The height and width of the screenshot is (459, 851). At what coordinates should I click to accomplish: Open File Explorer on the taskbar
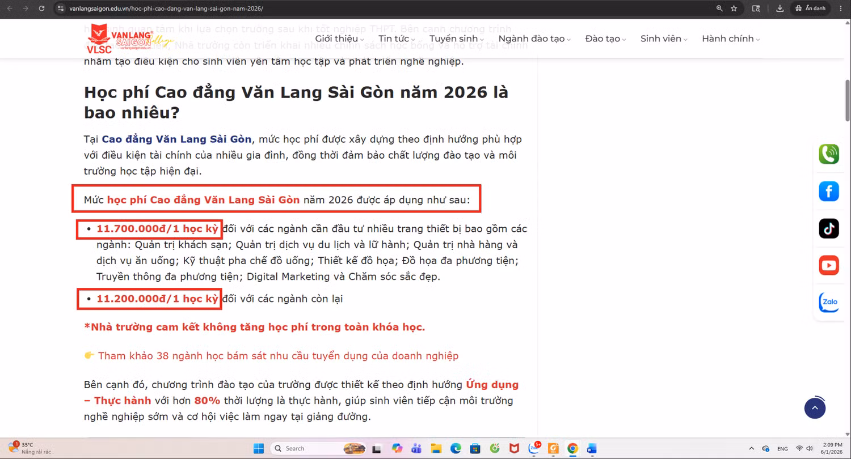[x=436, y=448]
